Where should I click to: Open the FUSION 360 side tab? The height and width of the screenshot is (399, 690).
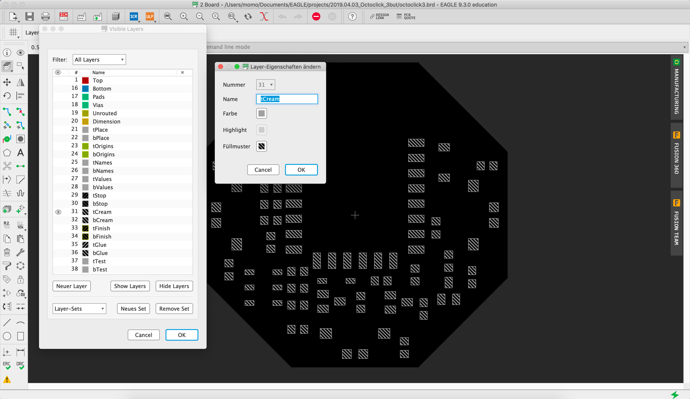tap(676, 155)
